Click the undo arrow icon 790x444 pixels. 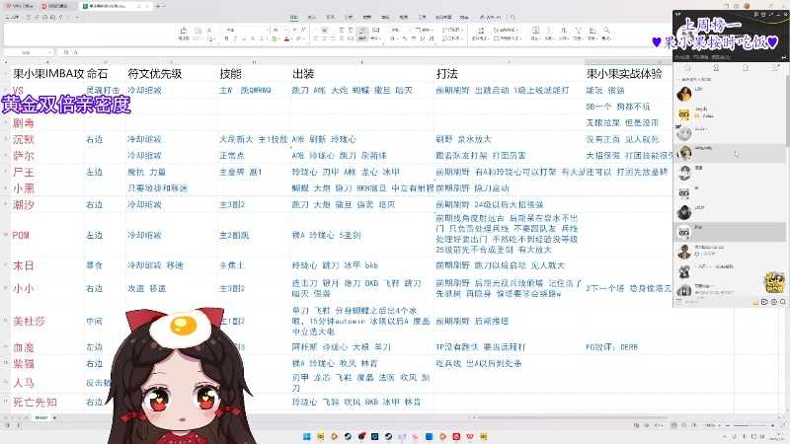[61, 17]
